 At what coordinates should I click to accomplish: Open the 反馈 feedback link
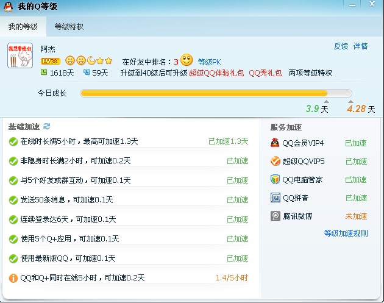[341, 46]
